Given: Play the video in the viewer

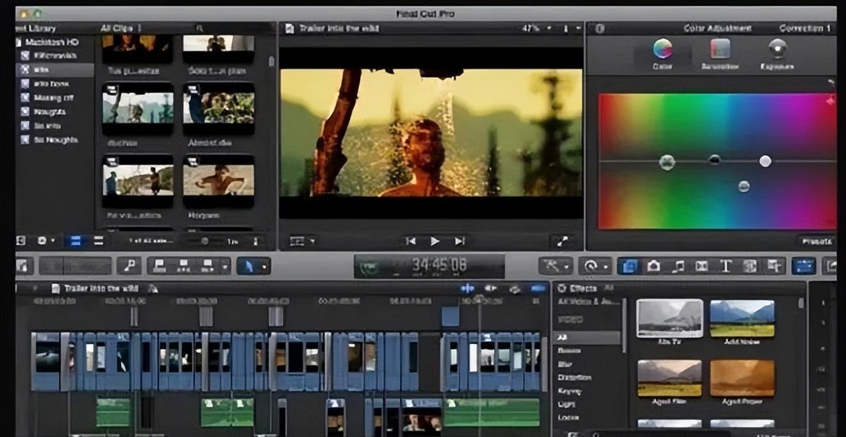Looking at the screenshot, I should coord(435,241).
